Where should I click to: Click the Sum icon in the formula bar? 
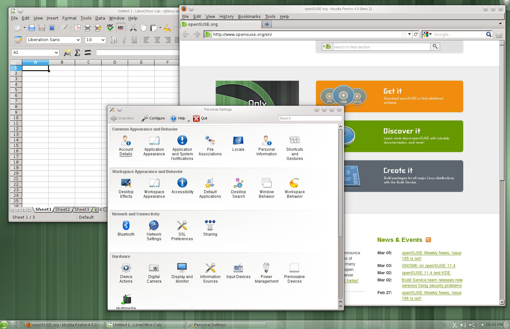point(77,52)
